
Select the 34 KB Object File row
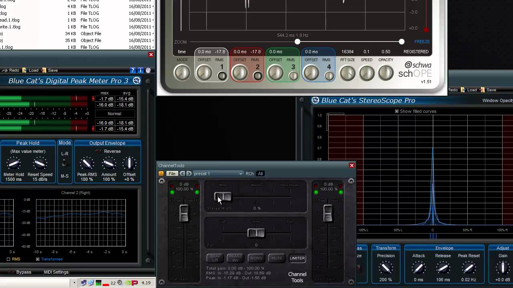76,34
